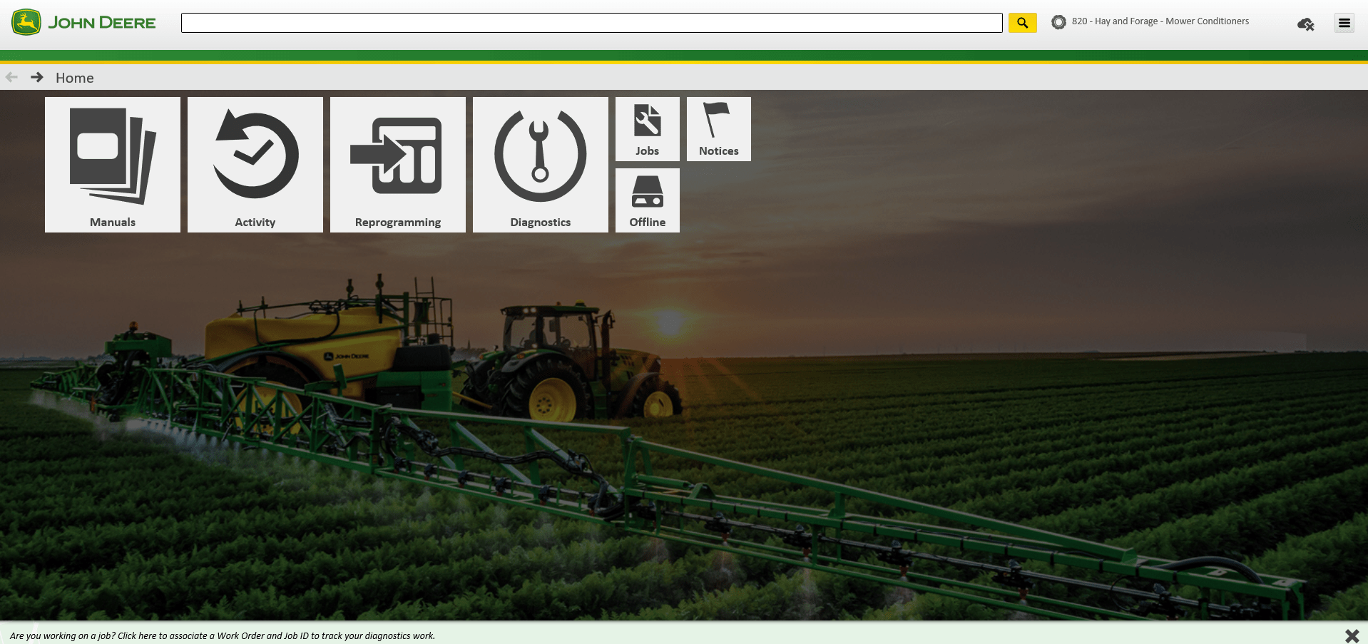Select the Home breadcrumb
1368x644 pixels.
click(x=74, y=78)
